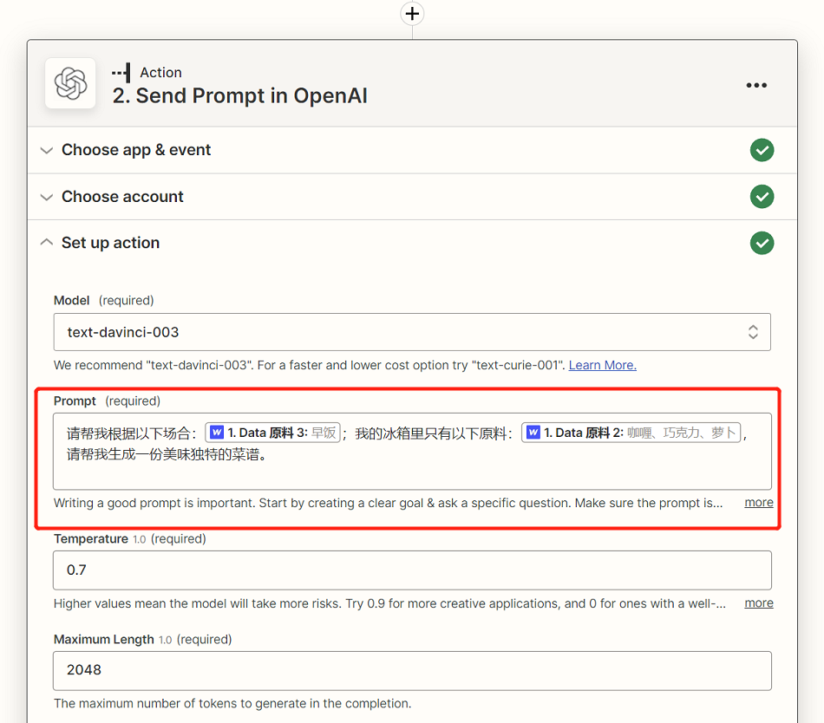Click inside the Prompt text field
The height and width of the screenshot is (723, 824).
click(412, 452)
